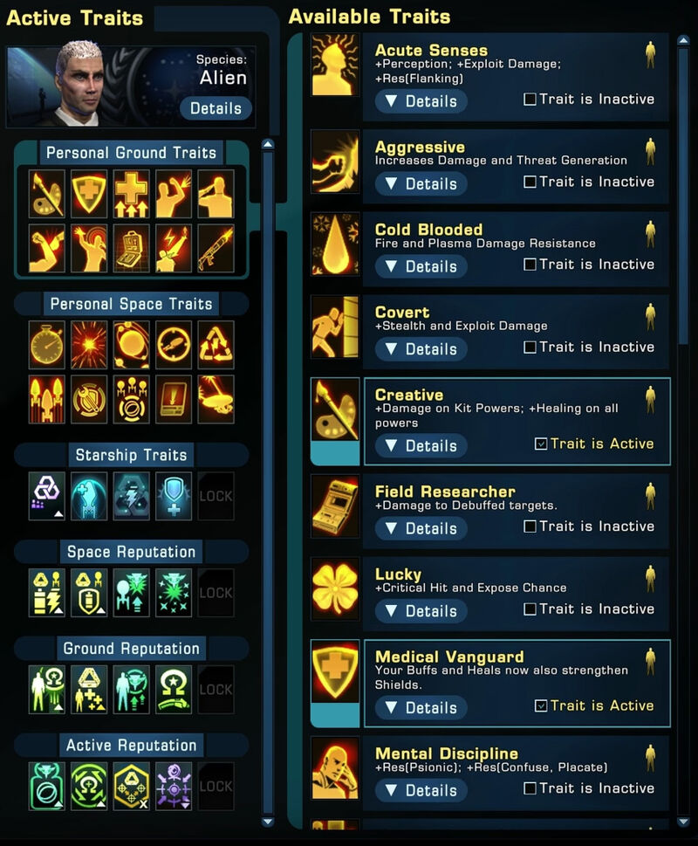Image resolution: width=698 pixels, height=846 pixels.
Task: Select the four-leaf clover Lucky icon
Action: pos(335,588)
